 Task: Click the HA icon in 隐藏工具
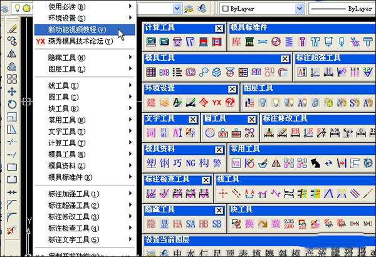coord(177,224)
